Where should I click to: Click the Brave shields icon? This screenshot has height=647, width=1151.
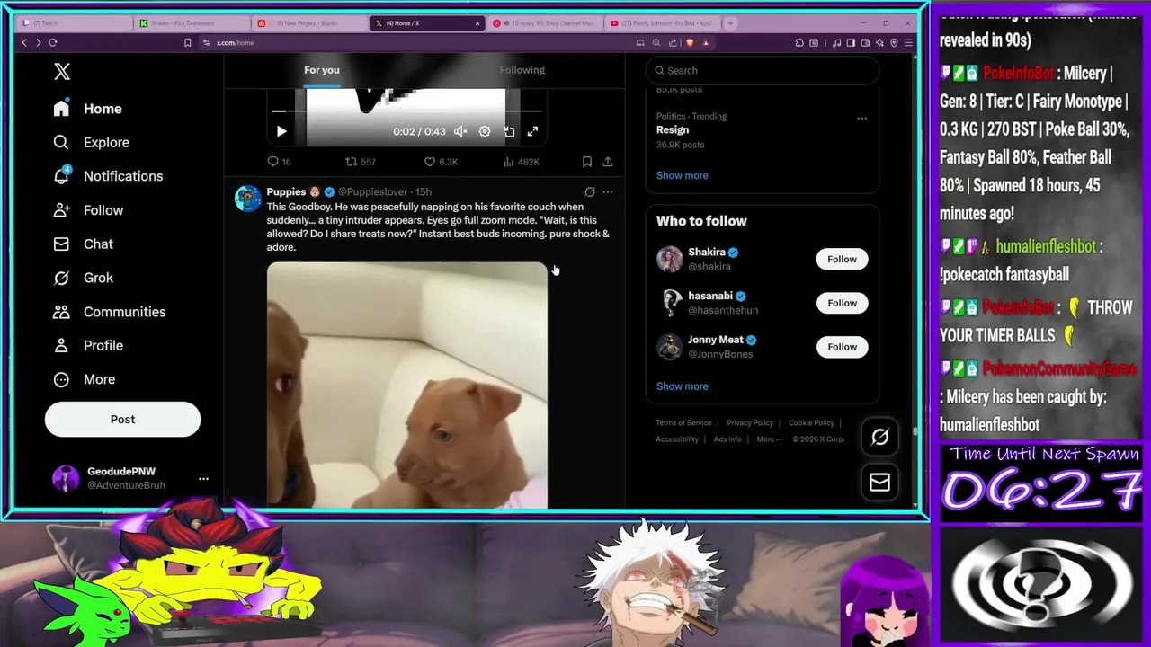(x=690, y=42)
